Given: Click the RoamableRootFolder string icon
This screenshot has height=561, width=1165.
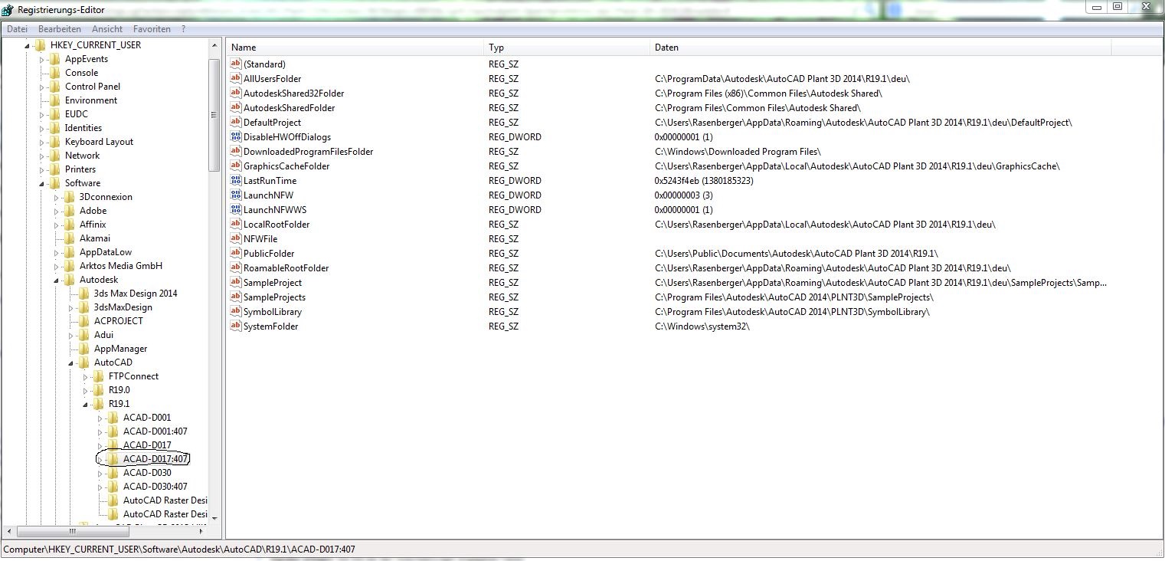Looking at the screenshot, I should point(236,268).
